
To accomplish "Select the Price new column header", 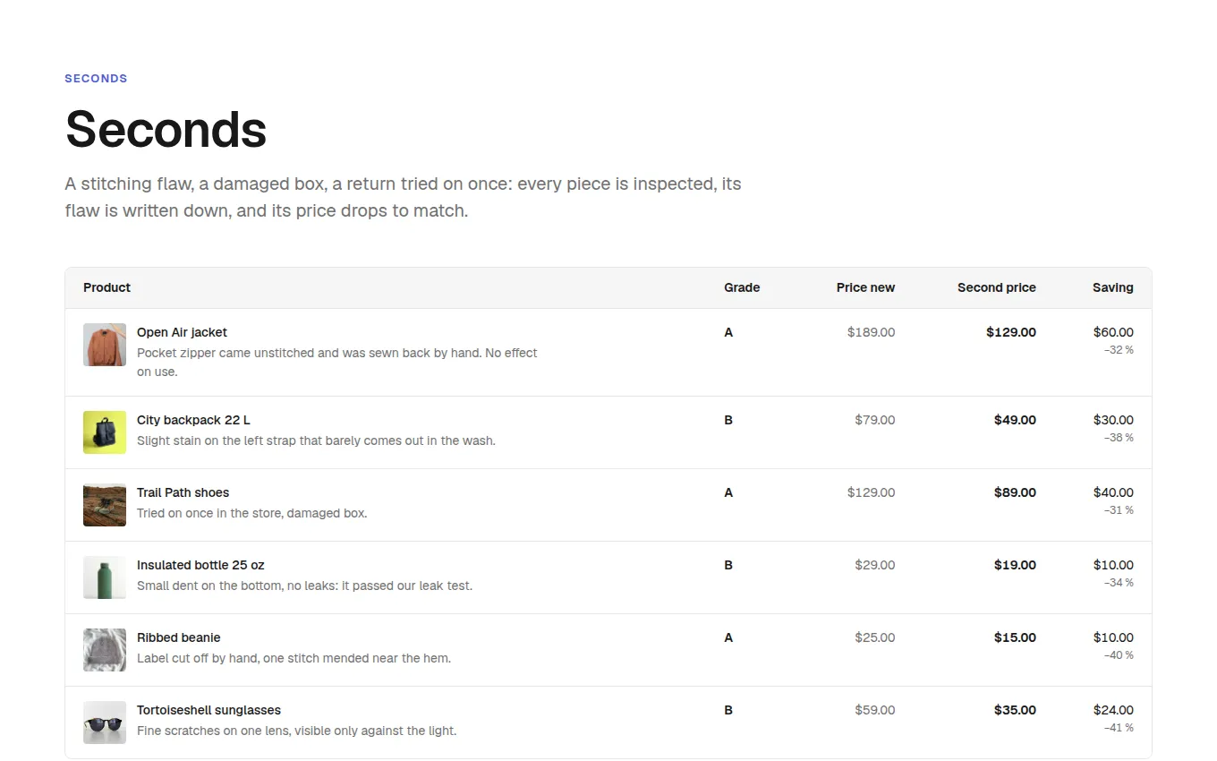I will tap(865, 287).
